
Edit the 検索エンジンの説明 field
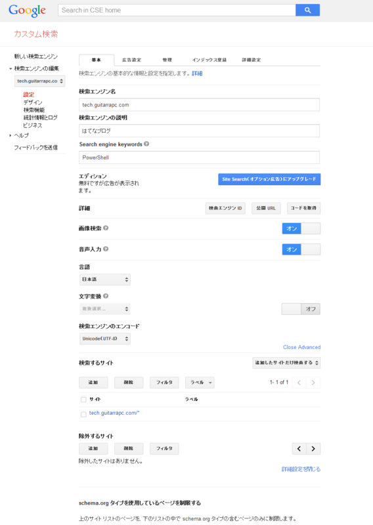(x=199, y=131)
